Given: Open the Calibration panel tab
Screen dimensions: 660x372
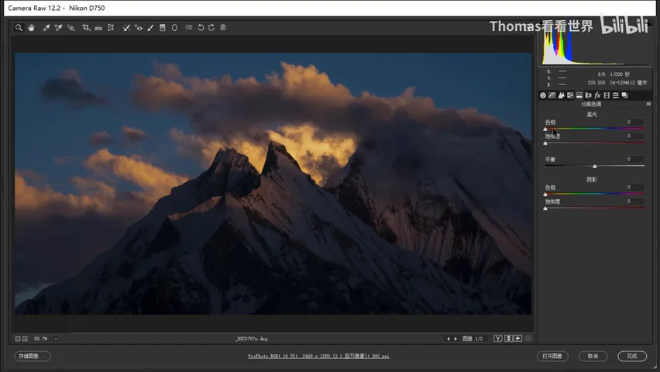Looking at the screenshot, I should 607,95.
